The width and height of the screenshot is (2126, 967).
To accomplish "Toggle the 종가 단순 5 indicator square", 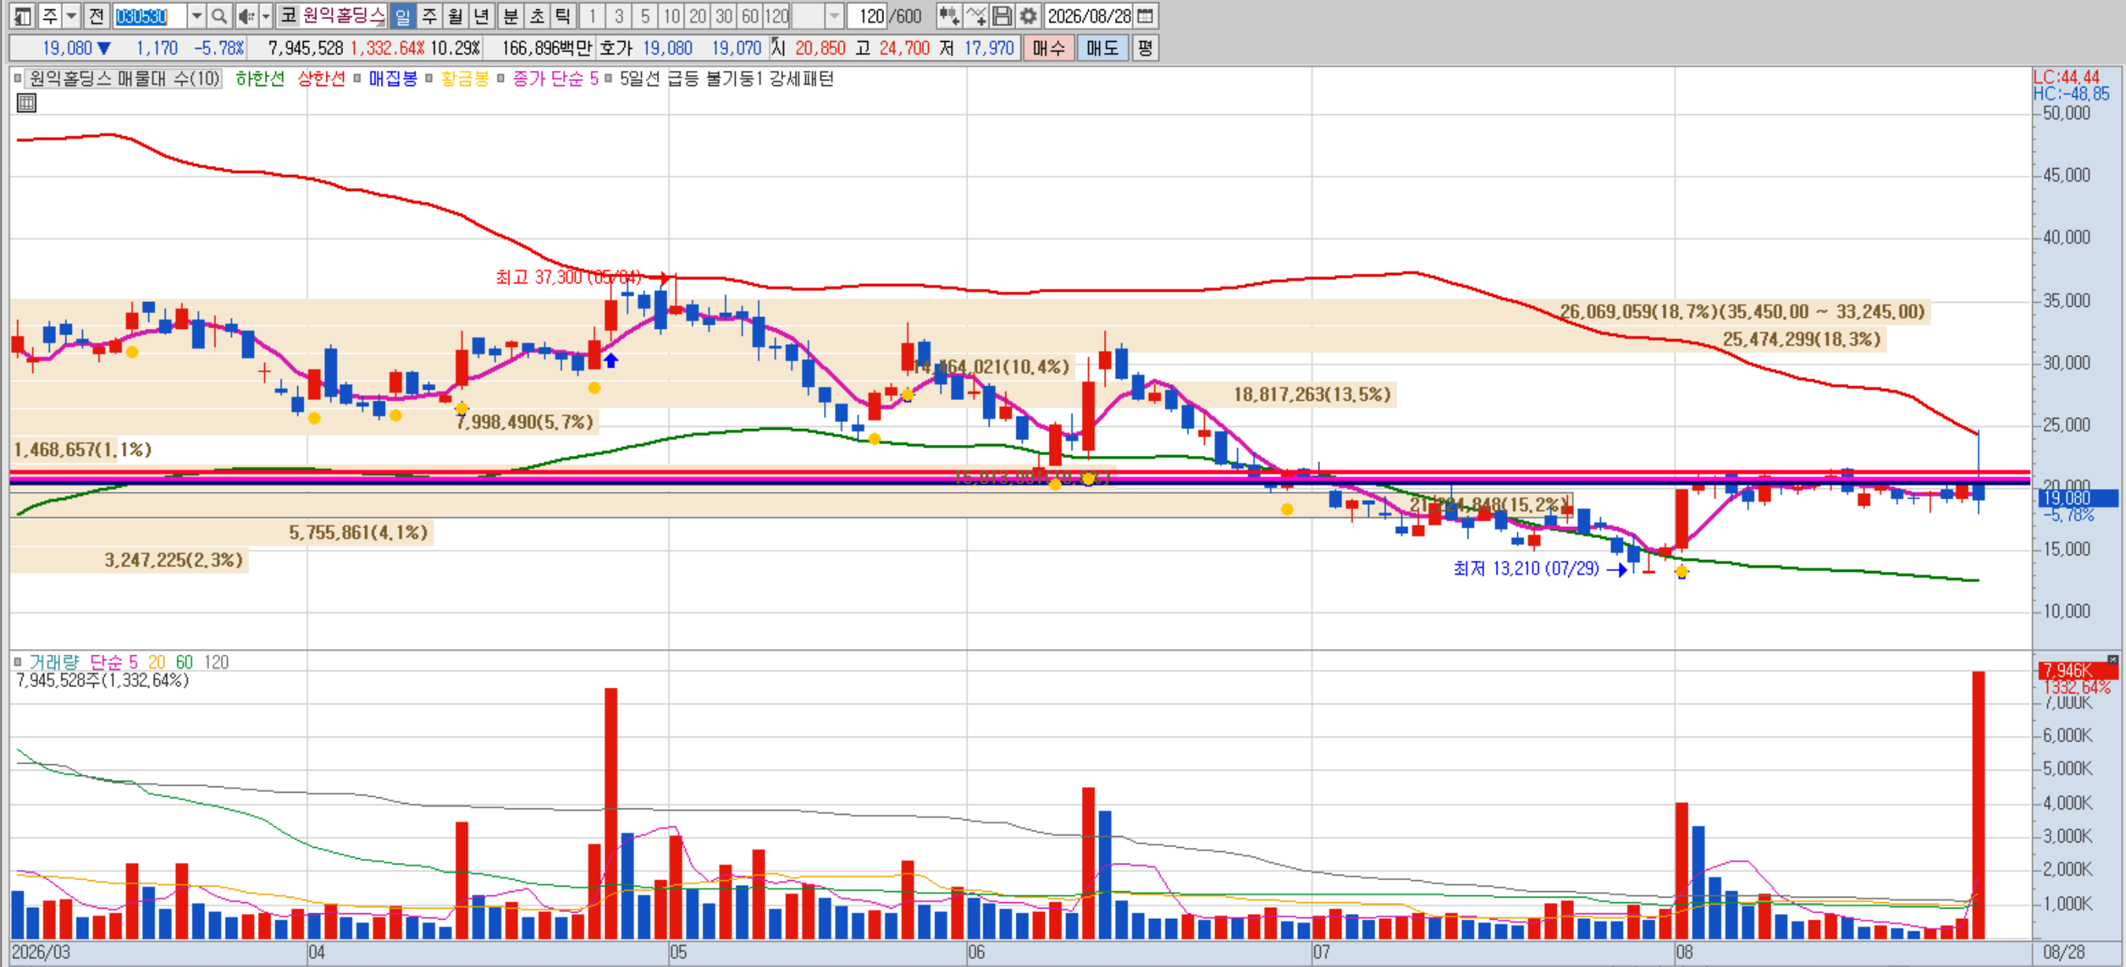I will coord(501,78).
